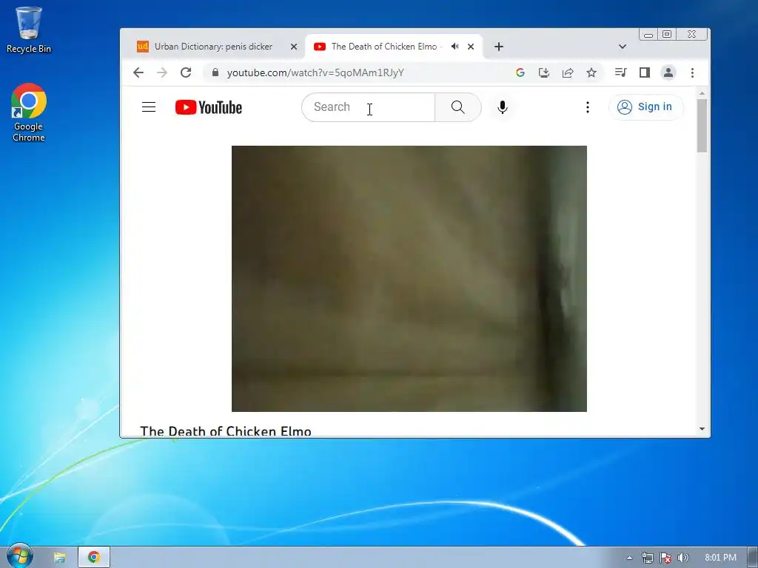Screen dimensions: 758x568
Task: Select Google Chrome desktop shortcut
Action: point(29,112)
